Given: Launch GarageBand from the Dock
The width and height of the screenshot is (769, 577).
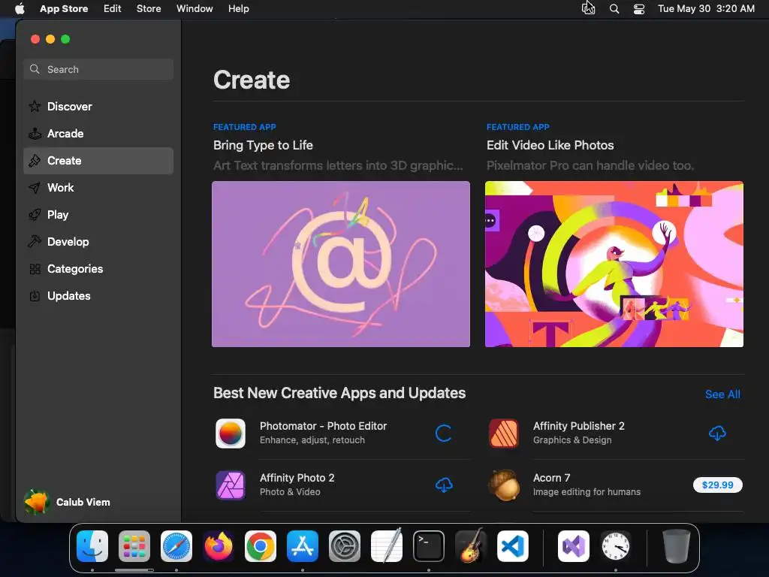Looking at the screenshot, I should pos(471,546).
